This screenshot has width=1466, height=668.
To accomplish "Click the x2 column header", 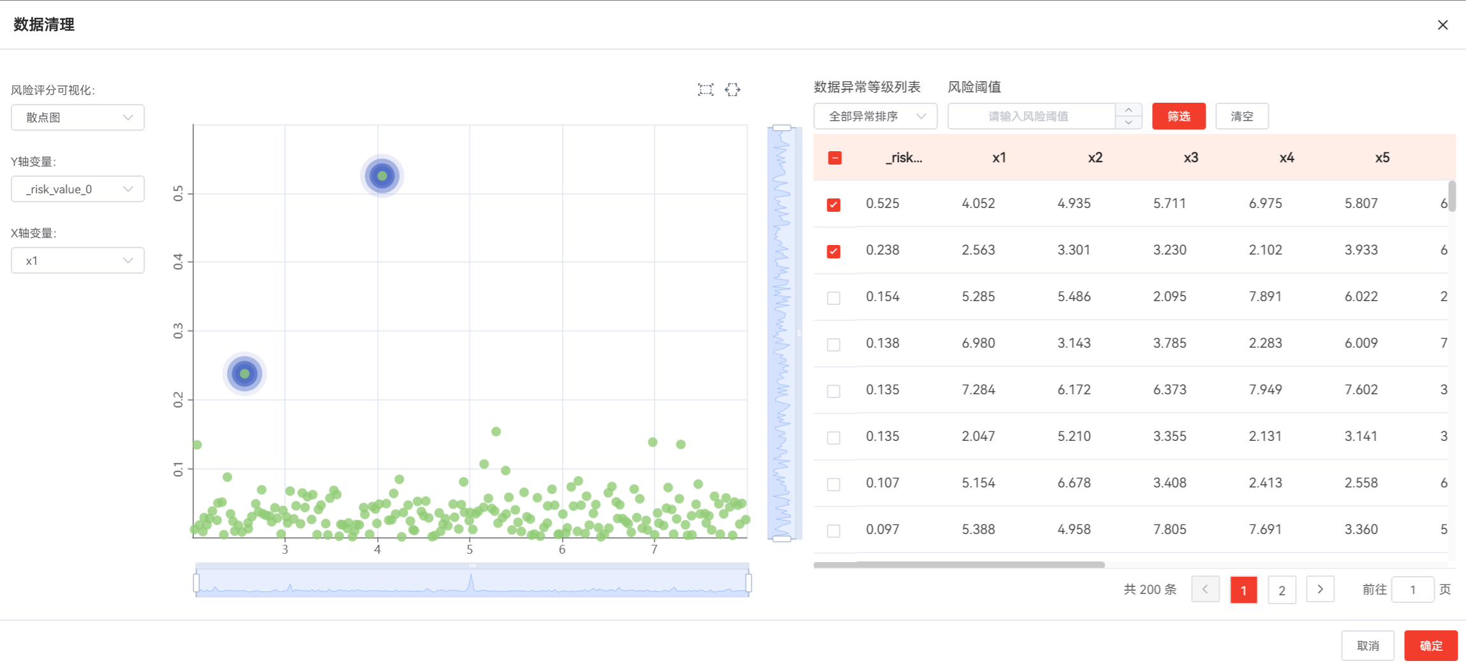I will (1095, 158).
